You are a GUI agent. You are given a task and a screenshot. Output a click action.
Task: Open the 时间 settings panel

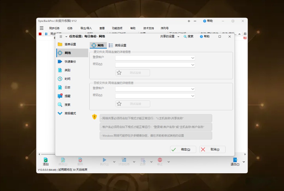(x=70, y=78)
